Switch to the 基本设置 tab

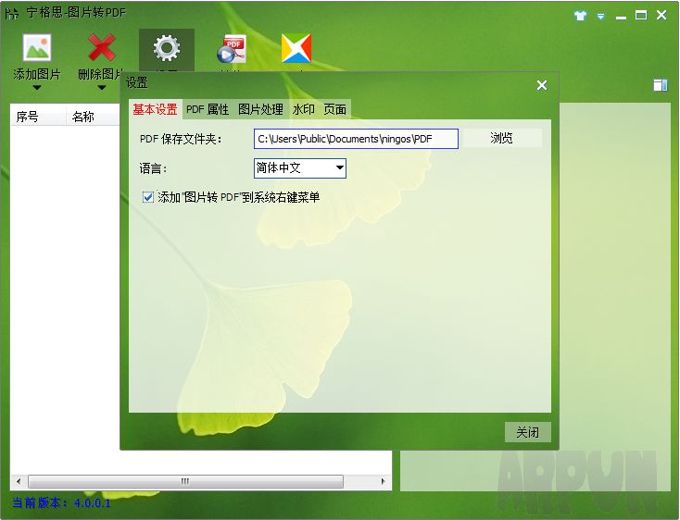[x=156, y=109]
